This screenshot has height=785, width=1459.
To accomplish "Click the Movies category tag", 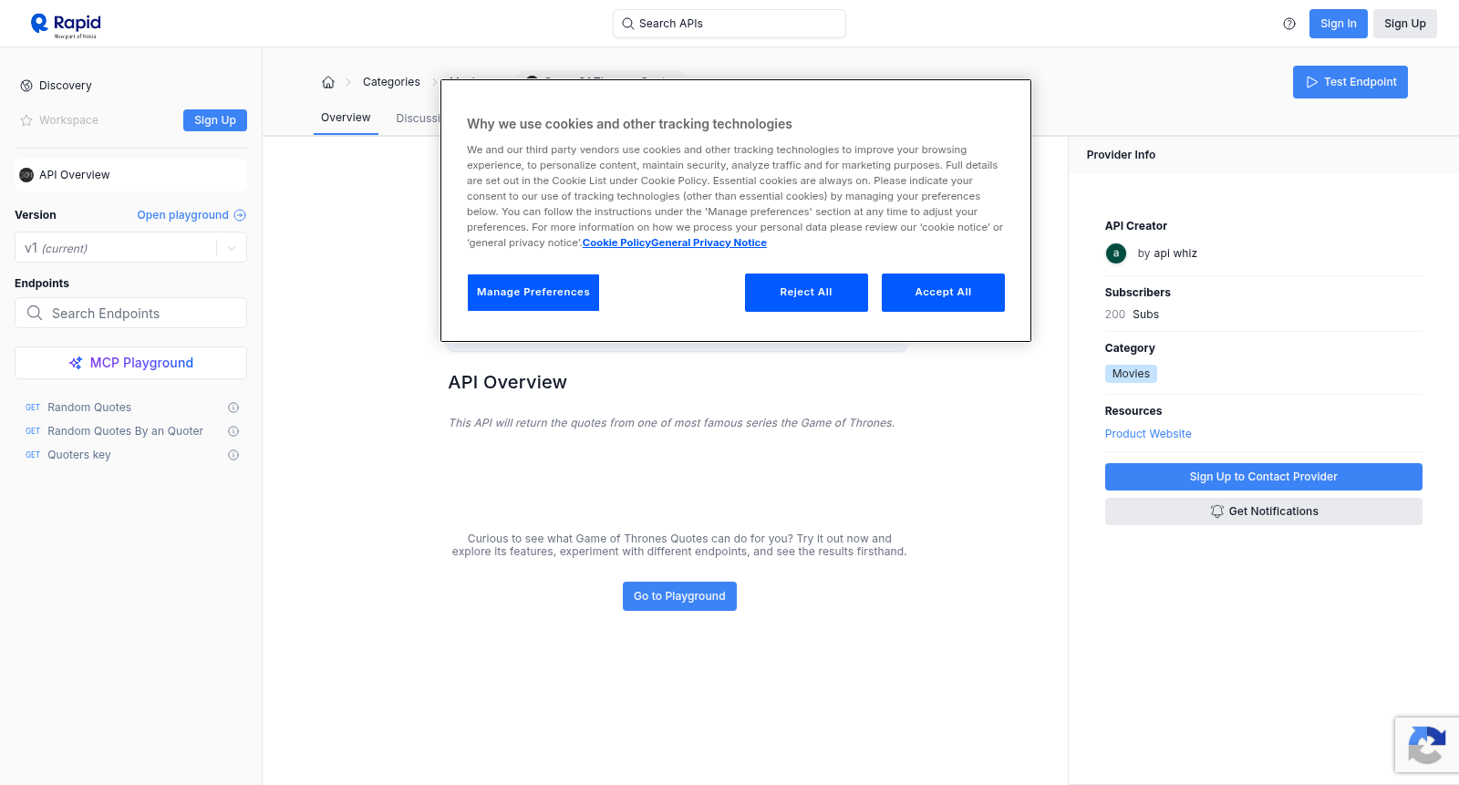I will 1131,374.
